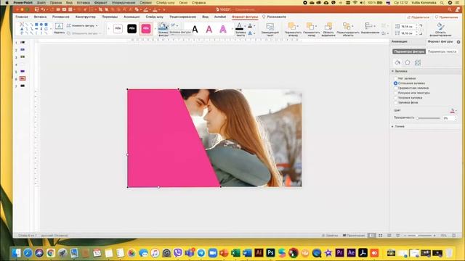Click the Save icon in title bar
The image size is (465, 261).
click(x=37, y=9)
